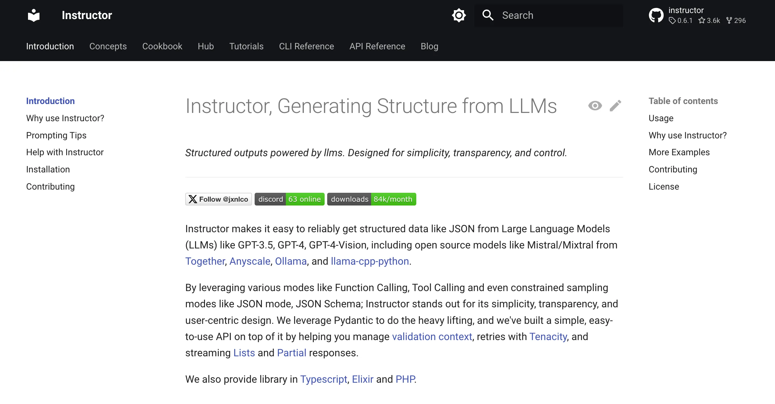The image size is (775, 404).
Task: Focus the Search input field
Action: click(x=549, y=15)
